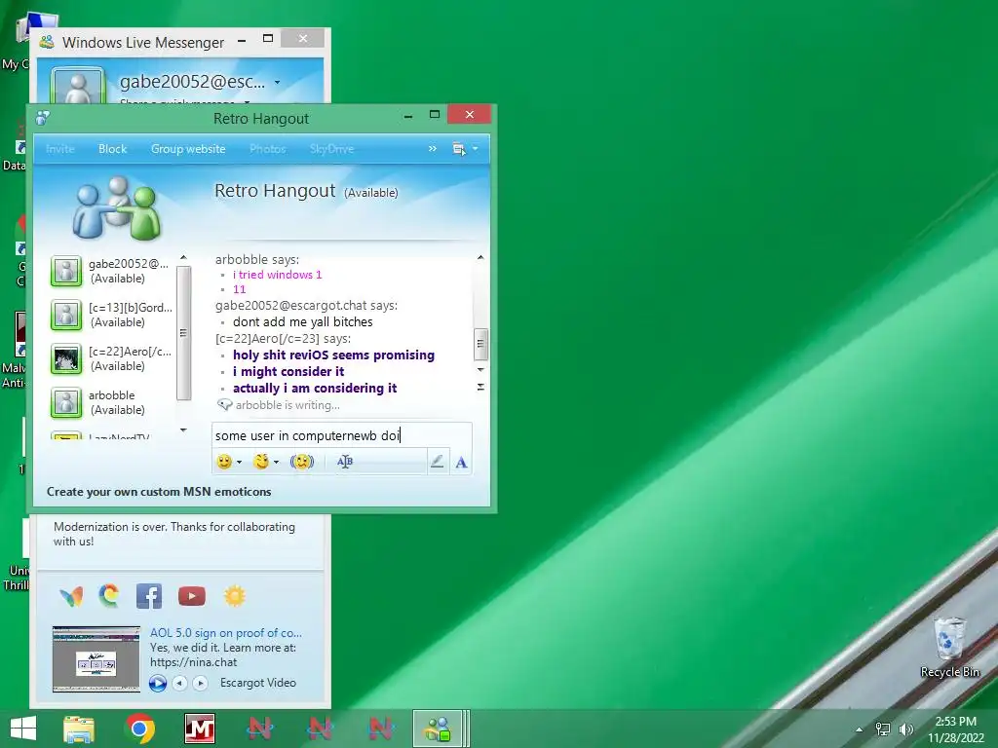Viewport: 998px width, 748px height.
Task: Select Block in the chat toolbar
Action: 113,149
